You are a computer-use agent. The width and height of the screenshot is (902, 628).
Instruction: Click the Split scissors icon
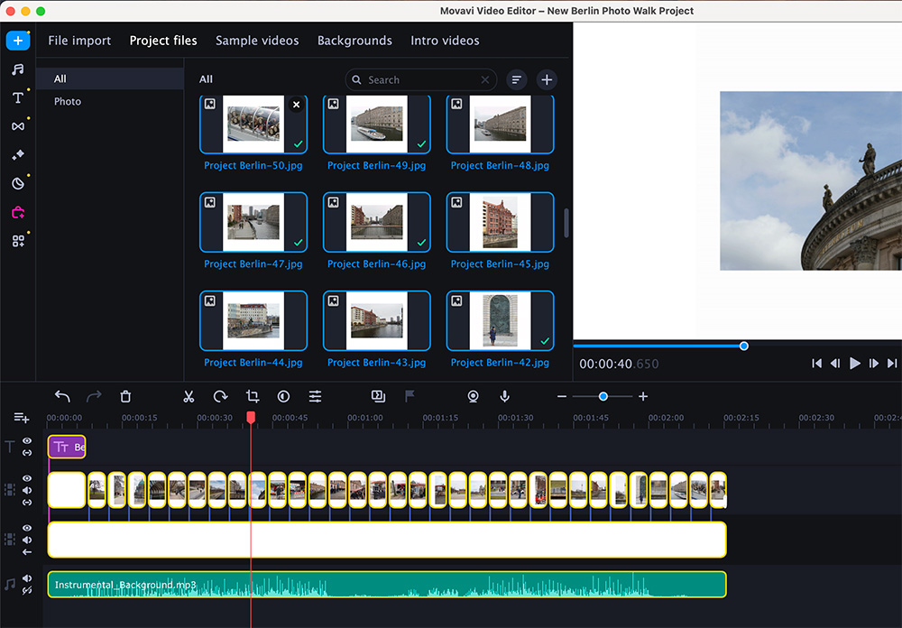point(189,396)
